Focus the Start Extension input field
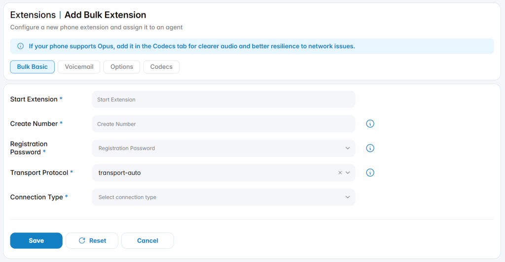 223,99
